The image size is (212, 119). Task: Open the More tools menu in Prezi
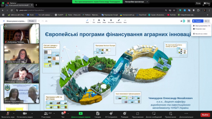pyautogui.click(x=125, y=21)
